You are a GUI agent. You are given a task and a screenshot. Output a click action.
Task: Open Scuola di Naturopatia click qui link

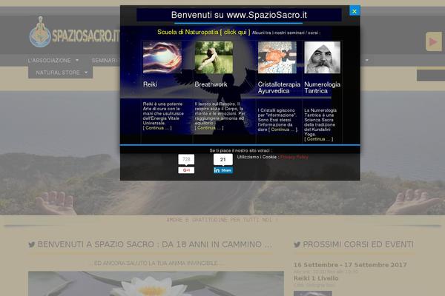pos(204,32)
